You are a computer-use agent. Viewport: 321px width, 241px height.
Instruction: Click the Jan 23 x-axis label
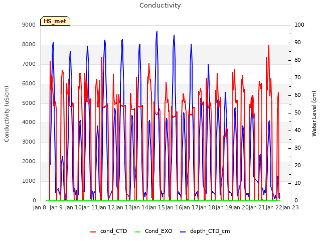(290, 207)
